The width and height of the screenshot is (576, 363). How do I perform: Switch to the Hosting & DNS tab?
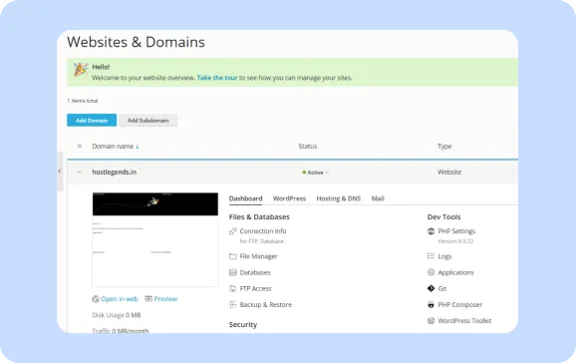(x=339, y=198)
